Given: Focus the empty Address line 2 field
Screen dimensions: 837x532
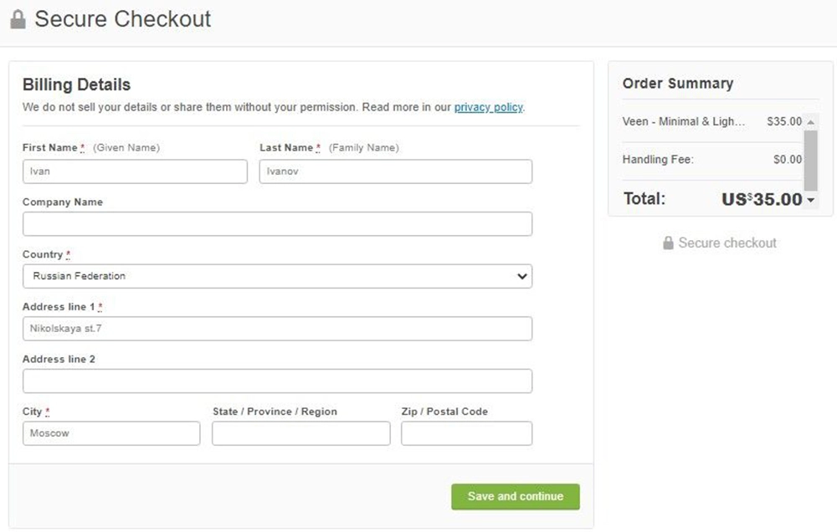Looking at the screenshot, I should coord(277,381).
